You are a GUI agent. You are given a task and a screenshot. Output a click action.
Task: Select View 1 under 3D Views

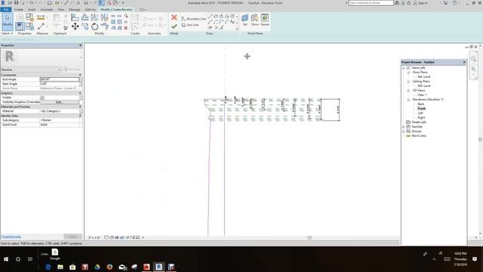pyautogui.click(x=422, y=95)
